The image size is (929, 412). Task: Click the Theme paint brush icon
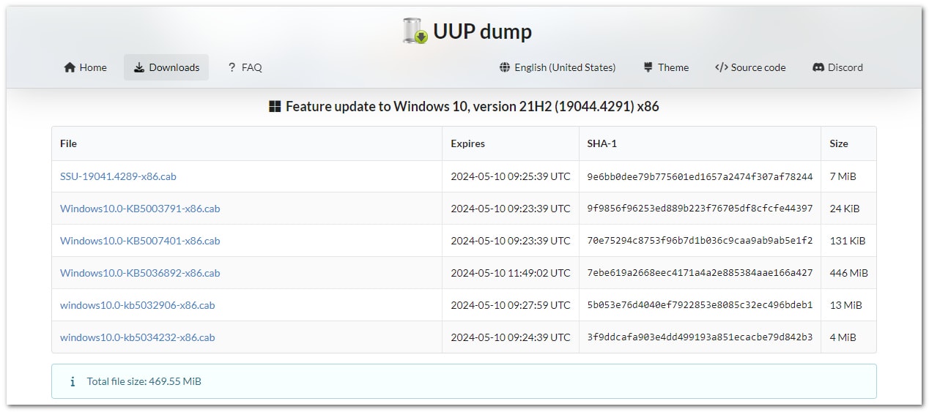coord(648,67)
